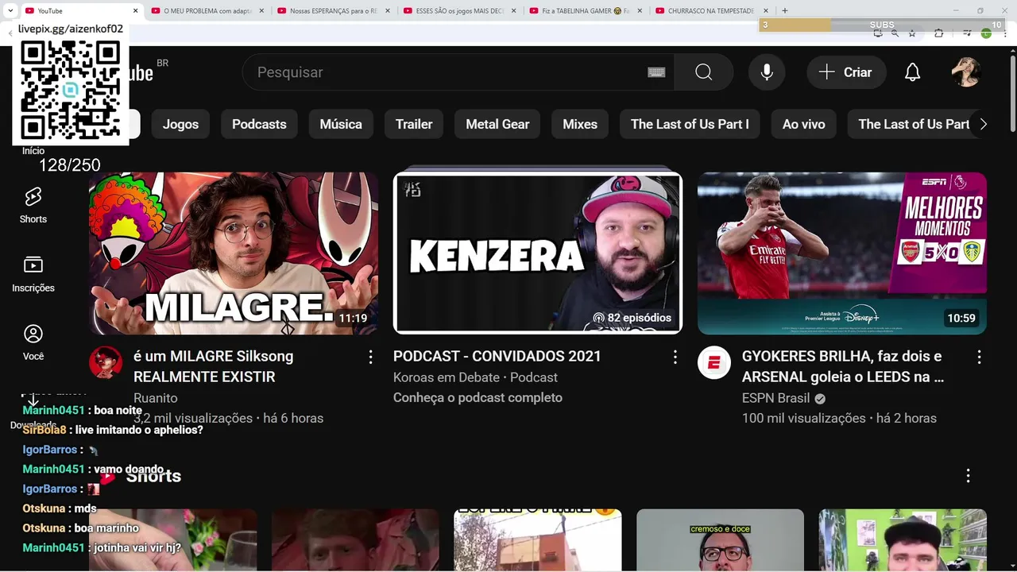Switch to the CHURRASCO NA TEMPESTADE tab

pyautogui.click(x=712, y=11)
